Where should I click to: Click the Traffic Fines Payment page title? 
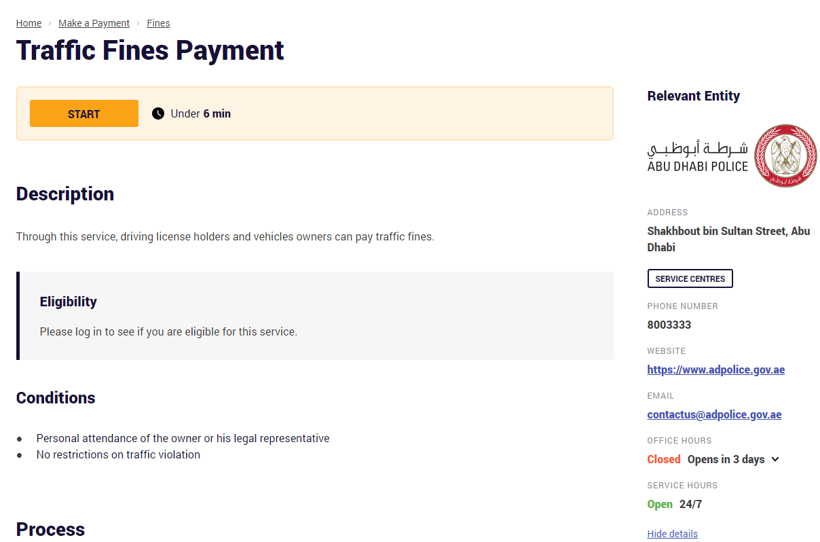(x=150, y=50)
